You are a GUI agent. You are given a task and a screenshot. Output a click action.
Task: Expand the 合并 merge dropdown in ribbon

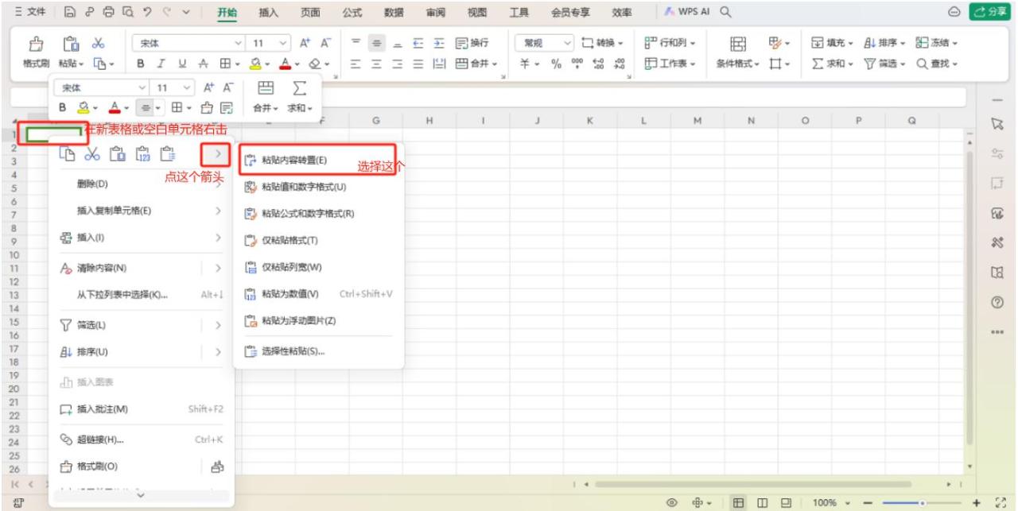click(x=476, y=64)
